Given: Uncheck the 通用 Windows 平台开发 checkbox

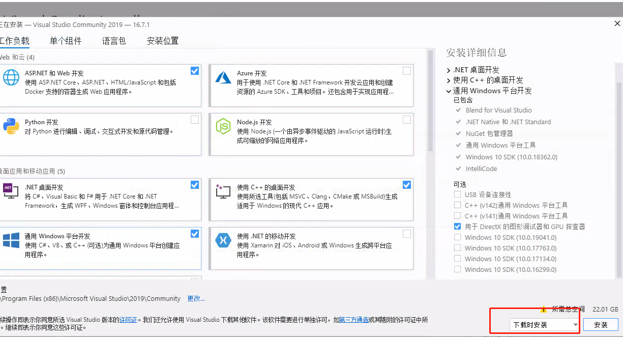Looking at the screenshot, I should [x=195, y=234].
